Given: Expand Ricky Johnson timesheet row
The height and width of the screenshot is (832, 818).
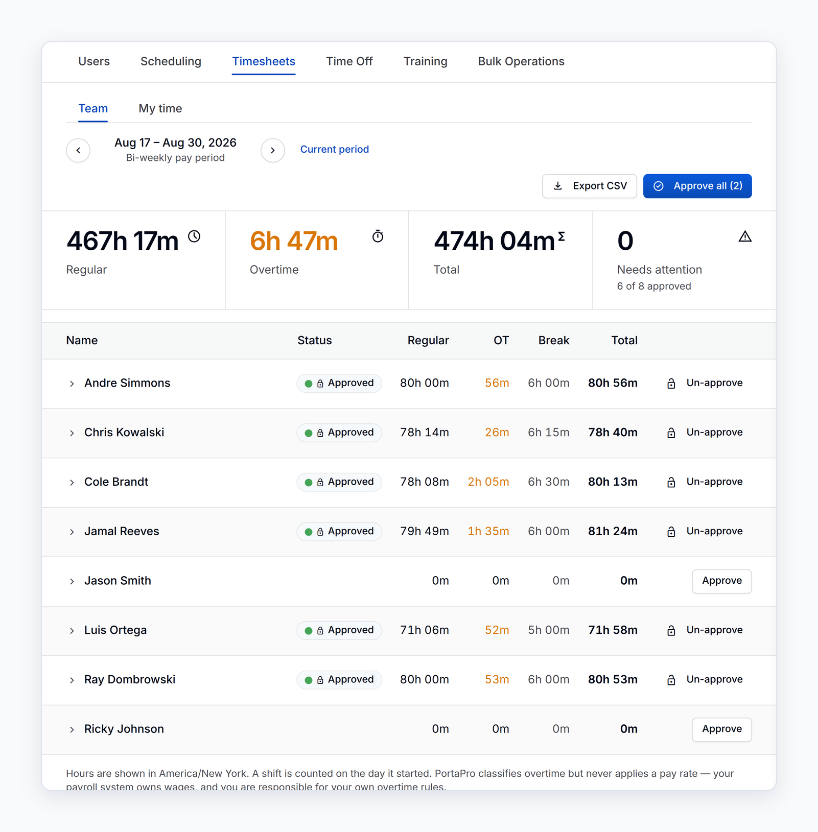Looking at the screenshot, I should click(x=72, y=730).
